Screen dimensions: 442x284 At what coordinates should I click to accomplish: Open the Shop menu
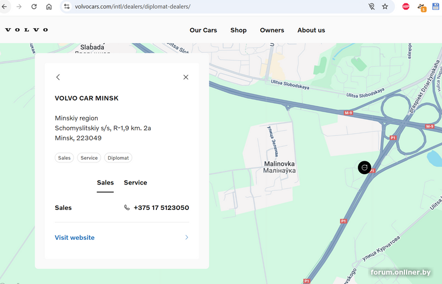pyautogui.click(x=239, y=30)
